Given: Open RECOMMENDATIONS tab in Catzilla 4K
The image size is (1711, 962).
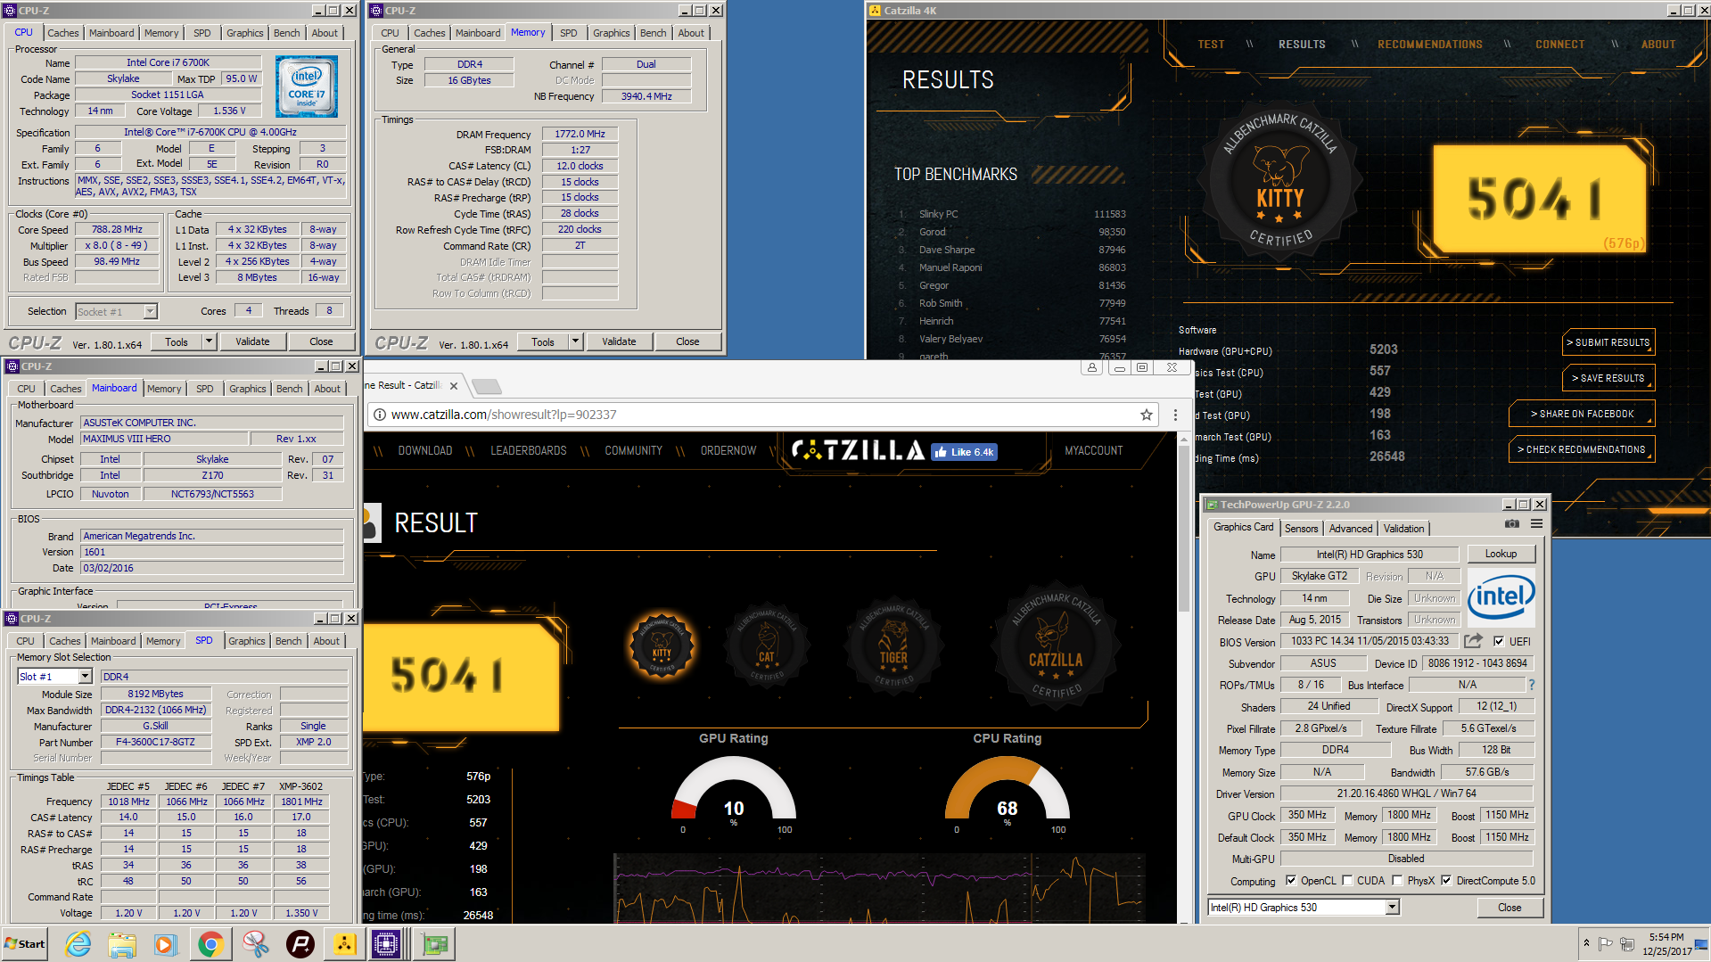Looking at the screenshot, I should click(x=1429, y=45).
